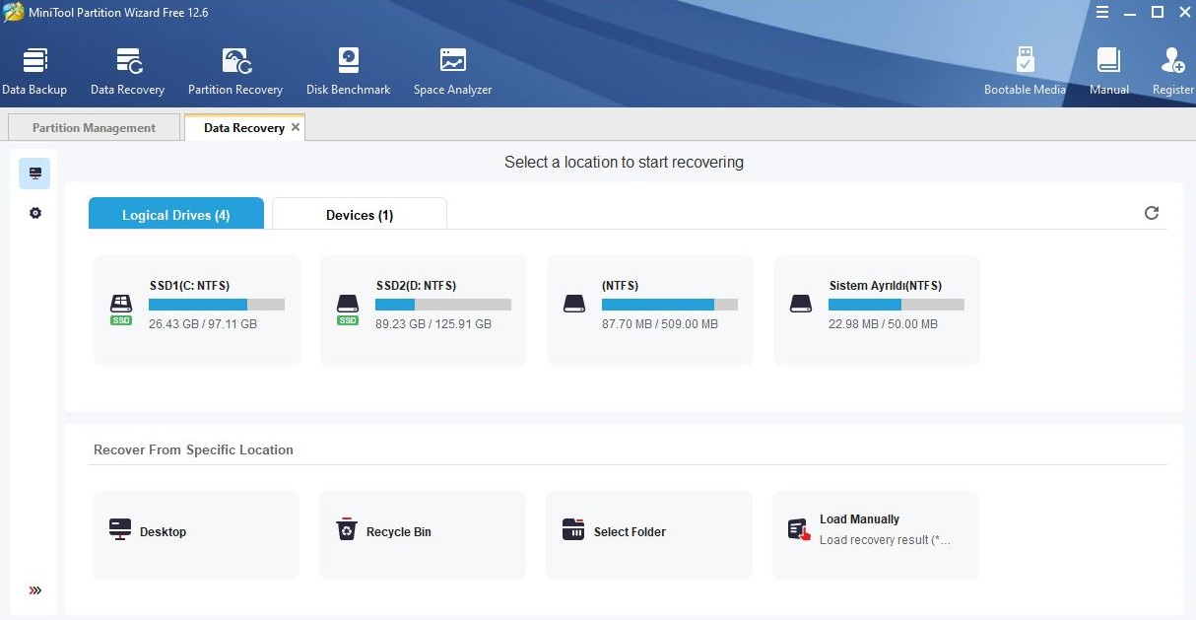Open the Partition Recovery tool
The image size is (1196, 620).
pos(235,72)
